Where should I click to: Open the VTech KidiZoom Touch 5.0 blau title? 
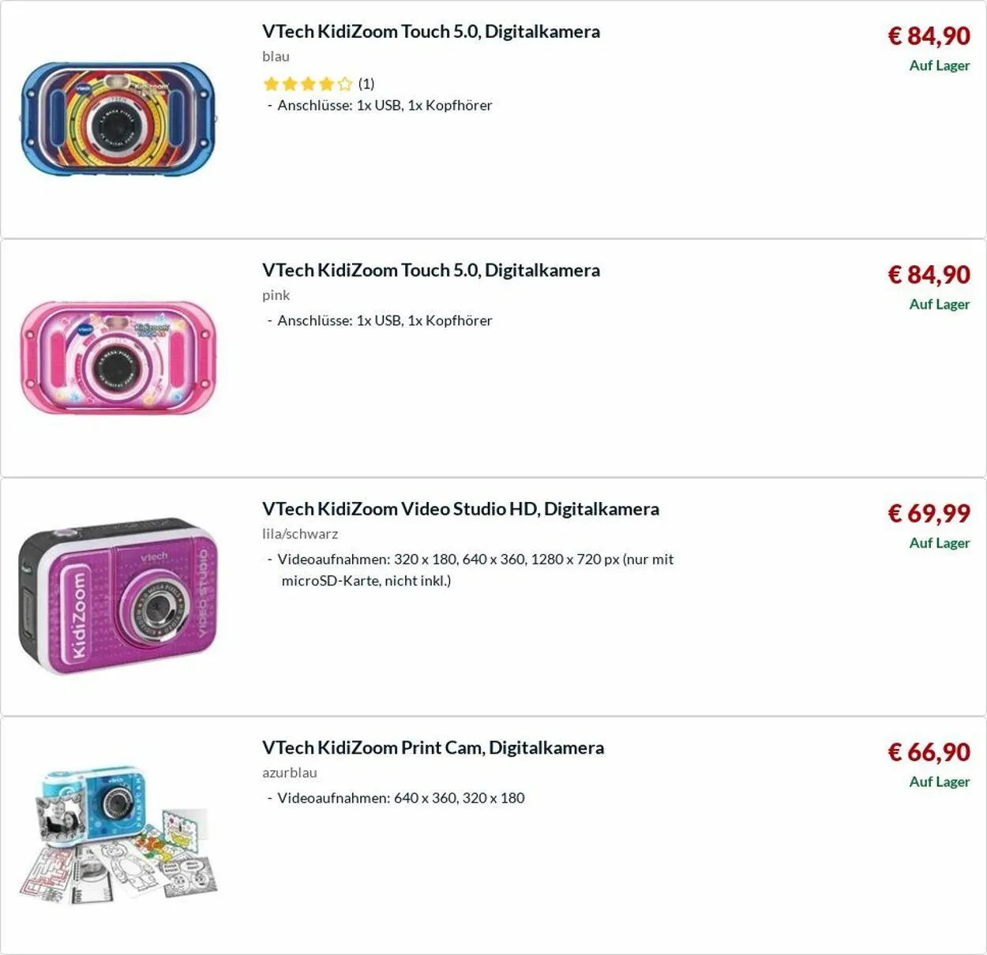click(x=431, y=32)
